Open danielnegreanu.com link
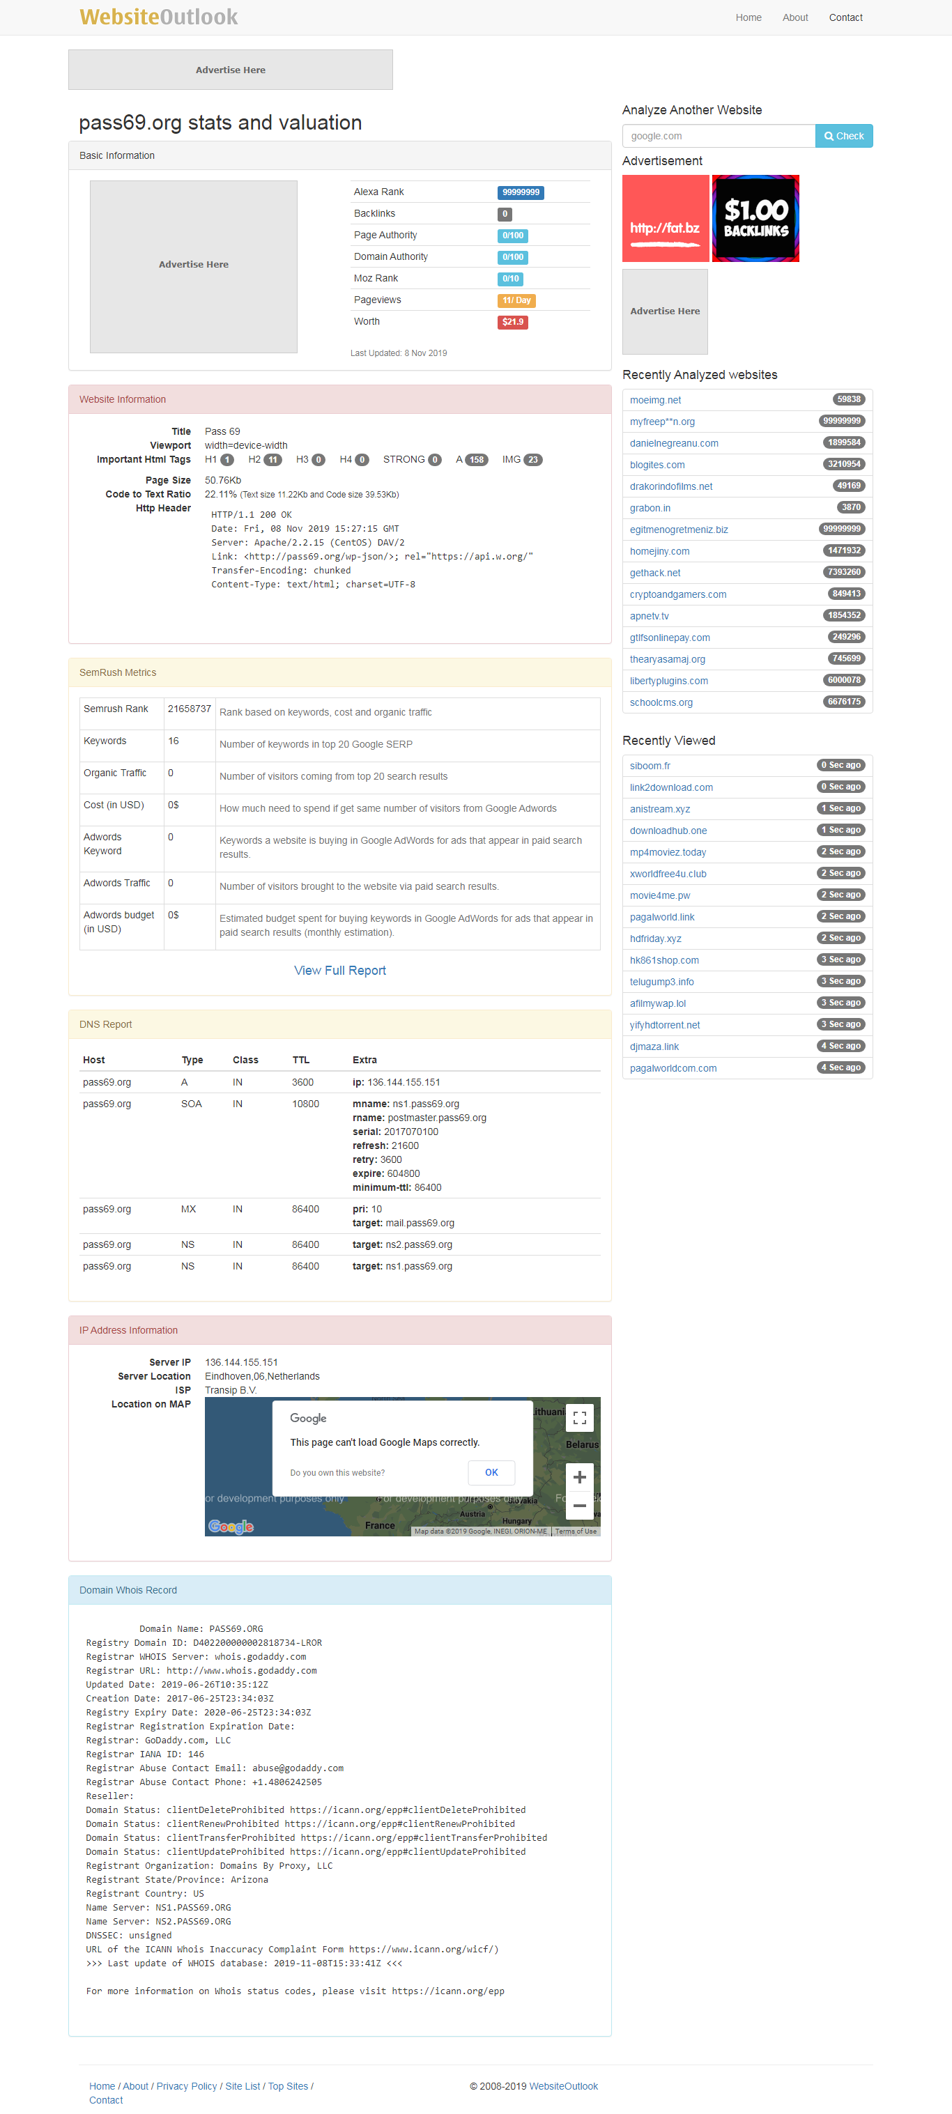 (674, 443)
